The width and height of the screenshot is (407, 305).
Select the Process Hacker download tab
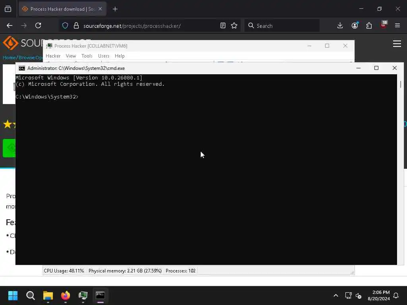[x=62, y=9]
